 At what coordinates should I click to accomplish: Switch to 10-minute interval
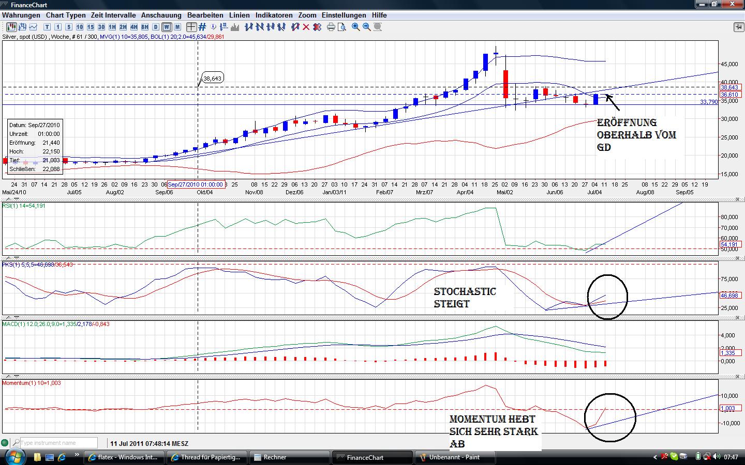[80, 27]
